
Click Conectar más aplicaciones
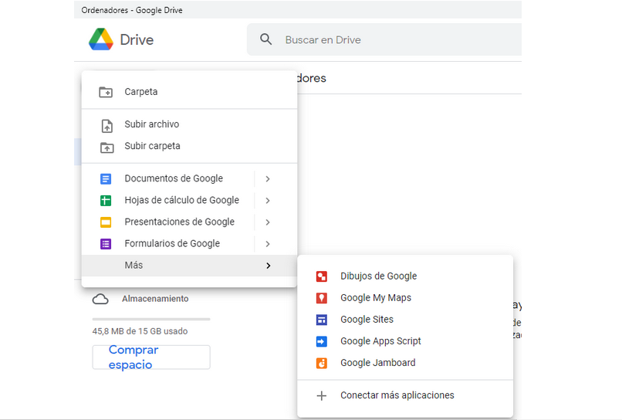pyautogui.click(x=405, y=395)
